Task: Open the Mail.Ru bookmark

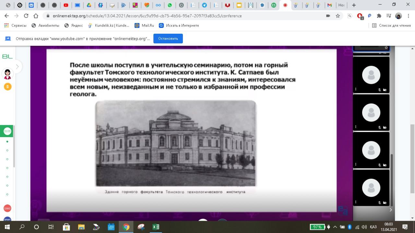Action: [144, 26]
